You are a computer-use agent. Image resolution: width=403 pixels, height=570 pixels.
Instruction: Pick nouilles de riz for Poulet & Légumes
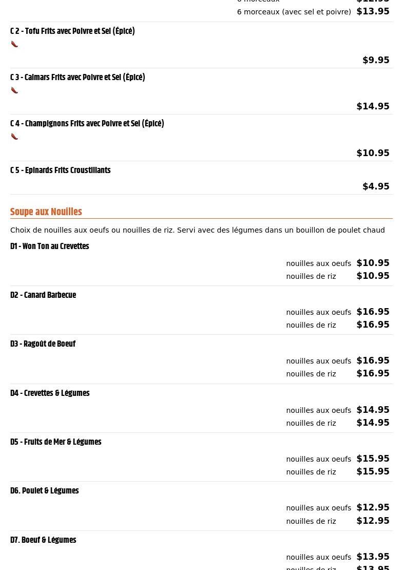click(x=311, y=521)
